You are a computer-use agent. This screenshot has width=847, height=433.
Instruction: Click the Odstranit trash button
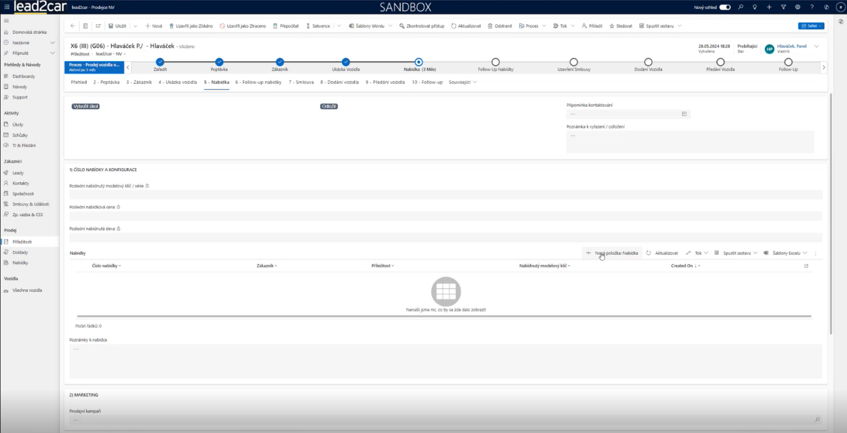[x=500, y=26]
